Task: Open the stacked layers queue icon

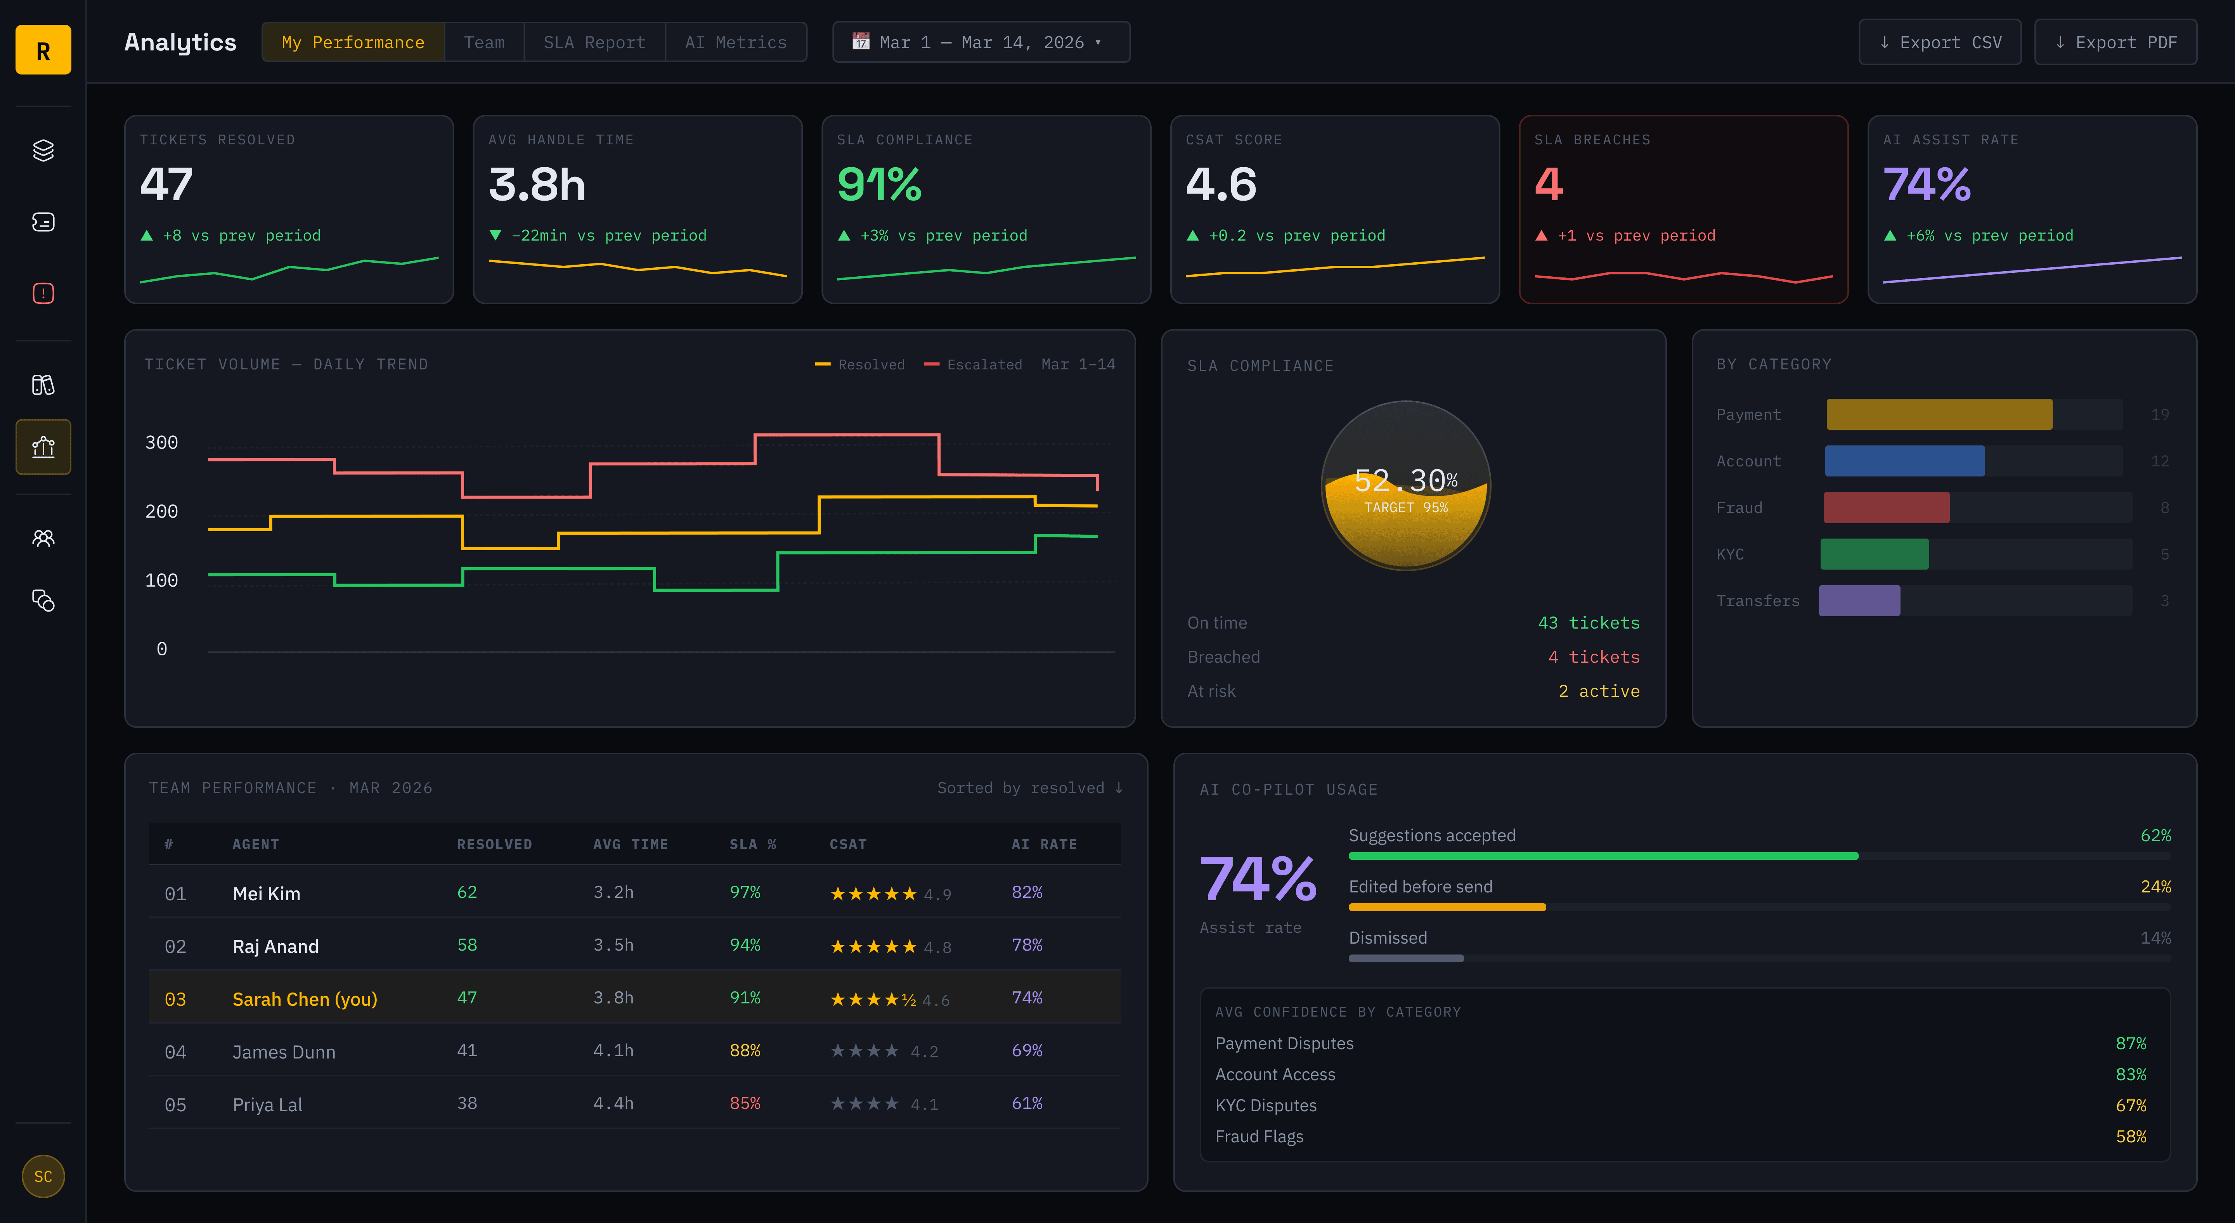Action: click(x=43, y=151)
